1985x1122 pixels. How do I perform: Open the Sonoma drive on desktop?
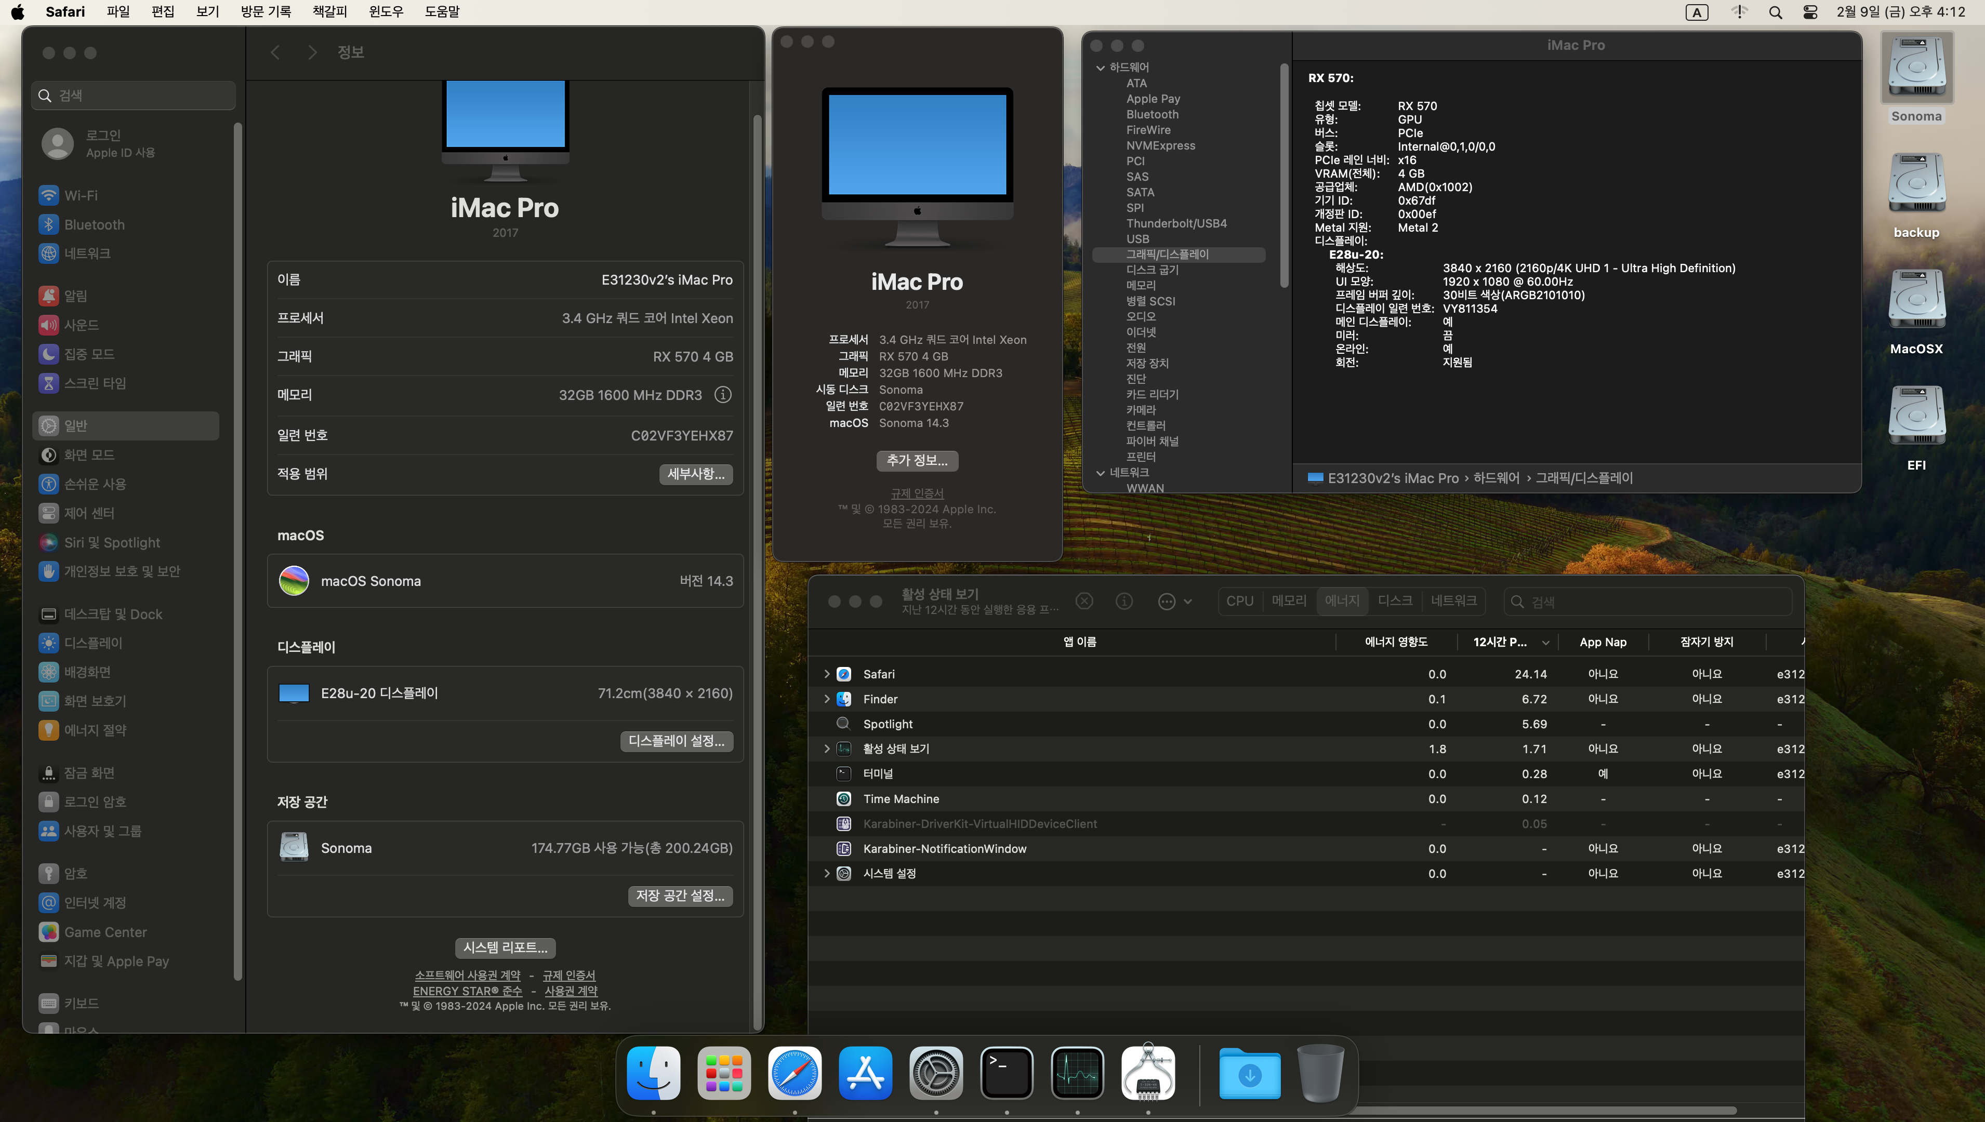1916,77
